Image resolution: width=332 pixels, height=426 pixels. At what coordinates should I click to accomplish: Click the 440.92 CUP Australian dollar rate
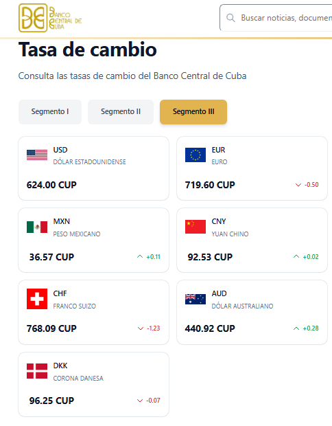pos(210,328)
